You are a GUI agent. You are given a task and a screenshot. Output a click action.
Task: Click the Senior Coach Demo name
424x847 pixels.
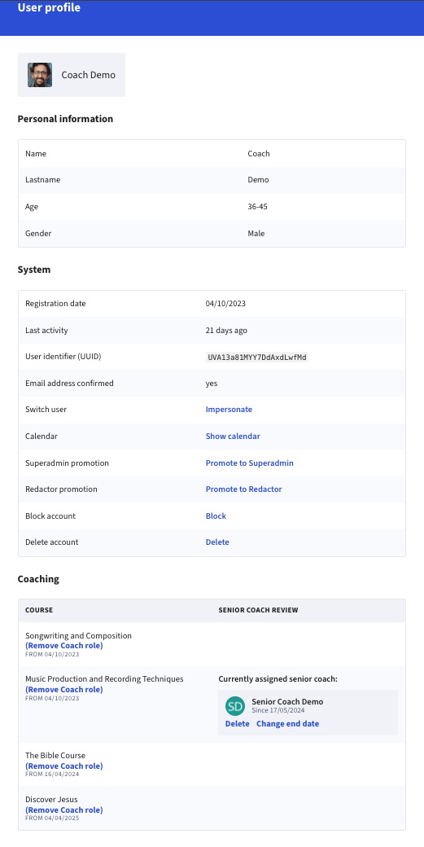point(287,702)
